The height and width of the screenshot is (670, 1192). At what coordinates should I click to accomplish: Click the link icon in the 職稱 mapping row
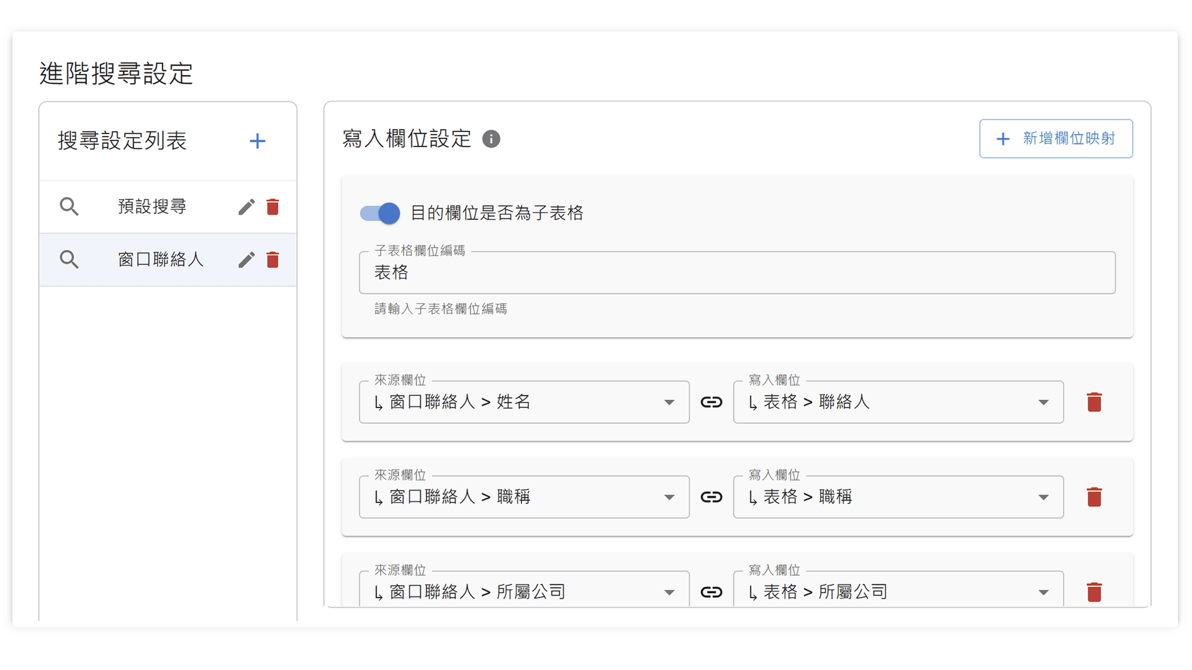(x=711, y=497)
